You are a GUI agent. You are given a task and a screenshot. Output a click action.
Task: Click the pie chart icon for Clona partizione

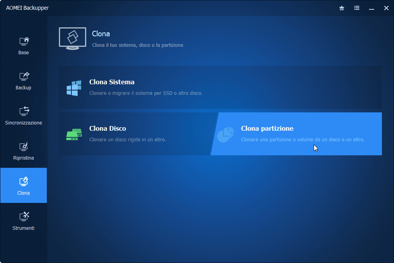coord(225,135)
